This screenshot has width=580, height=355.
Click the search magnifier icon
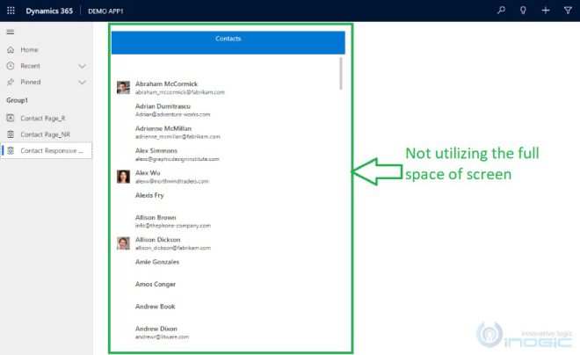point(502,11)
